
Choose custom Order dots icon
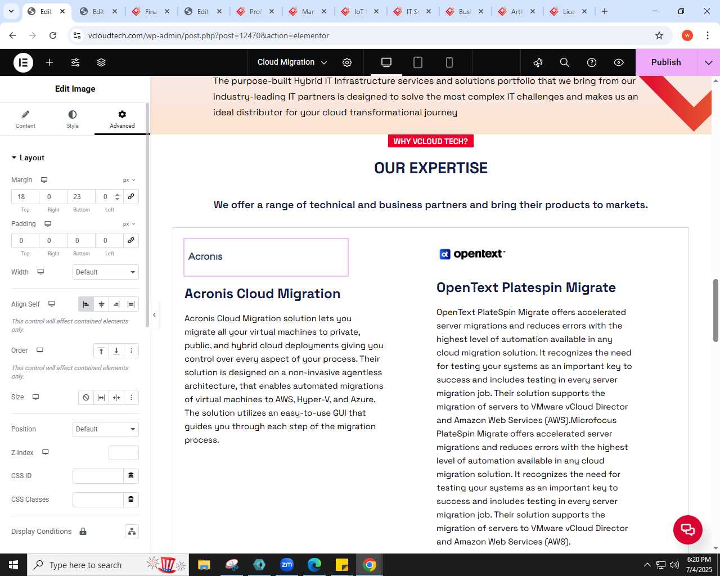click(x=131, y=351)
